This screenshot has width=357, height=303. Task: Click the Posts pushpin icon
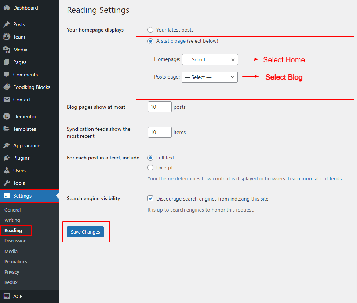click(x=7, y=24)
